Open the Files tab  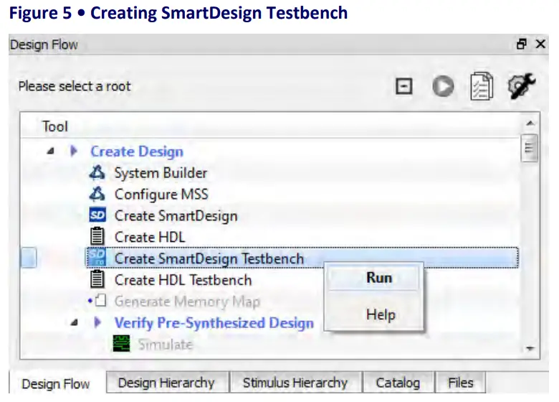461,383
